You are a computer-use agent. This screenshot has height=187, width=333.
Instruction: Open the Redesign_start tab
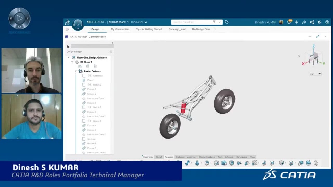tap(177, 29)
